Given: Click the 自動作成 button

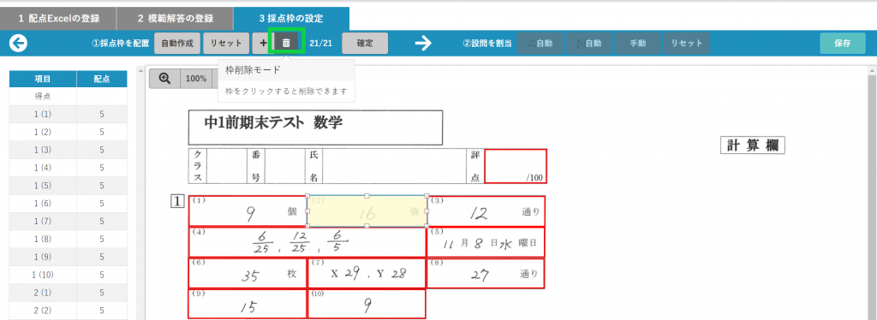Looking at the screenshot, I should 176,43.
